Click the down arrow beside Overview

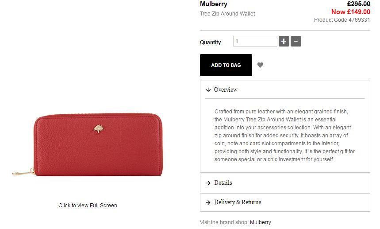[208, 90]
